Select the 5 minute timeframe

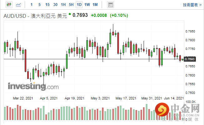(x=39, y=5)
